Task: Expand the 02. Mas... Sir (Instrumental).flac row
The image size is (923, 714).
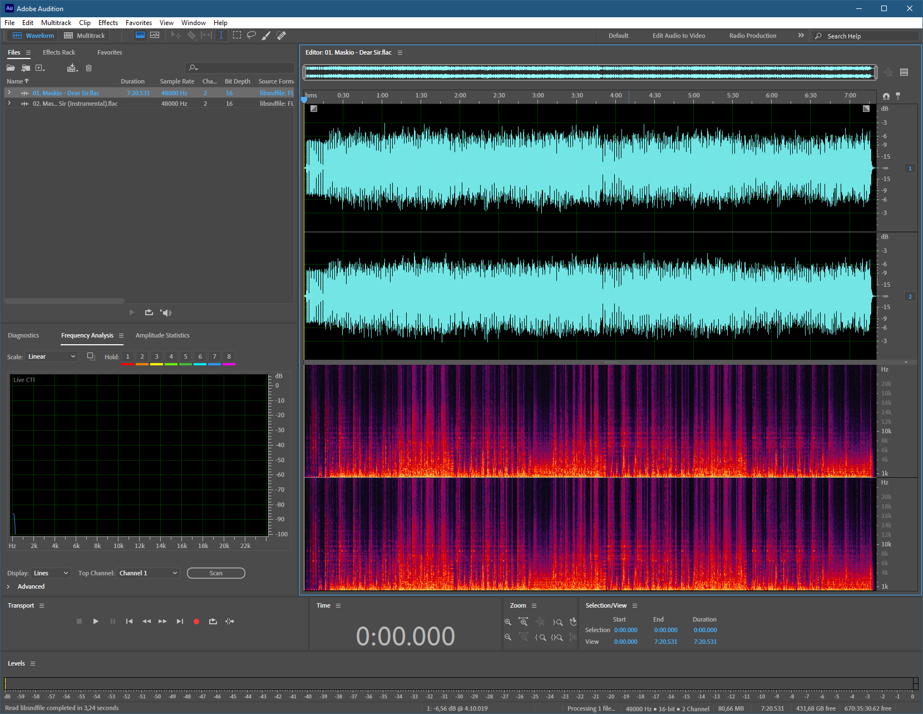Action: tap(9, 104)
